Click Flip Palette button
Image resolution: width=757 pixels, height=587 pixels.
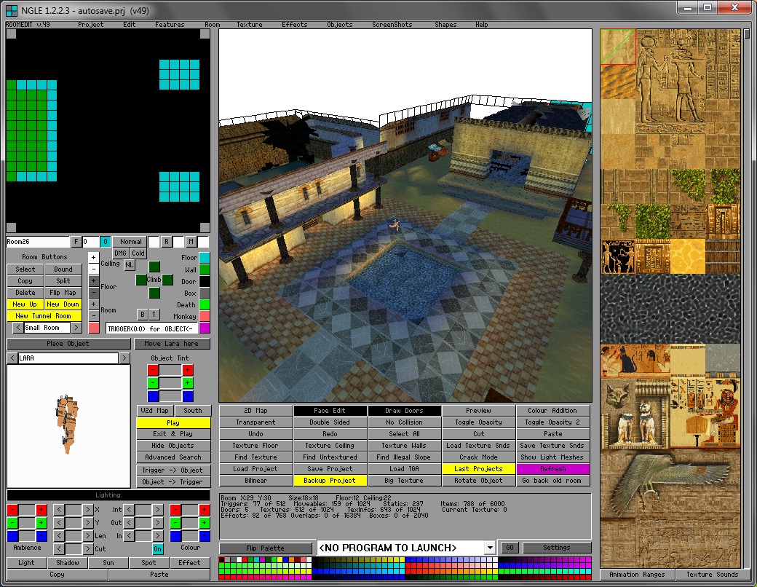tap(265, 548)
